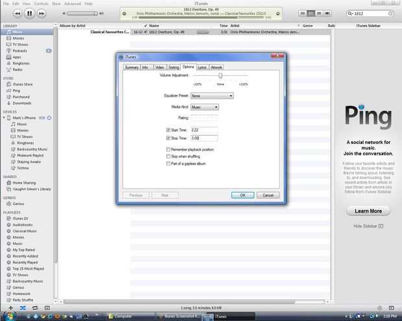Open Apps in the Library sidebar

[17, 57]
